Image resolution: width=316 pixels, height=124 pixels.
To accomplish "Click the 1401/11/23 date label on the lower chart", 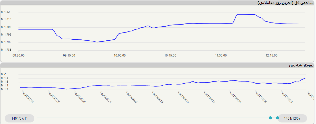I will (287, 98).
